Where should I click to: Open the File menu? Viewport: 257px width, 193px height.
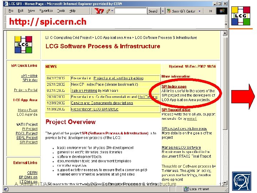click(11, 11)
